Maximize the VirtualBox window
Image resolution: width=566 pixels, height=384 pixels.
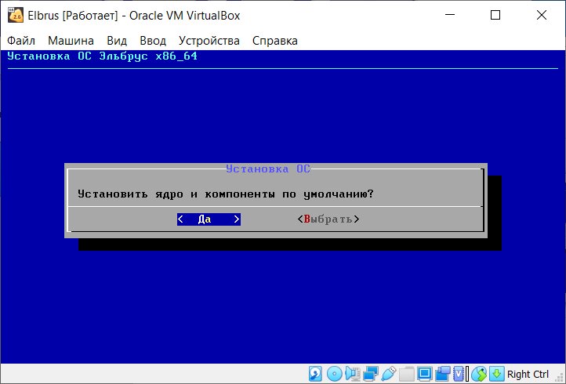pyautogui.click(x=495, y=15)
